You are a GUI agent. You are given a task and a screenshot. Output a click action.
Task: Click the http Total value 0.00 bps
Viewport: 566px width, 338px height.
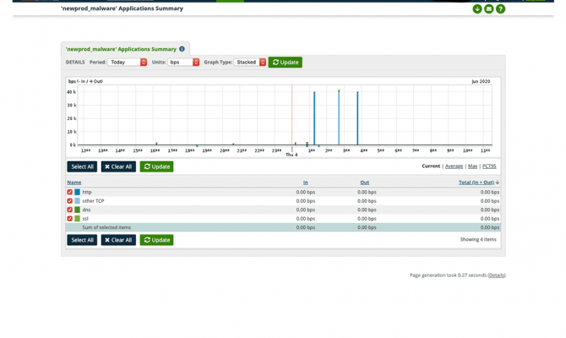(490, 192)
